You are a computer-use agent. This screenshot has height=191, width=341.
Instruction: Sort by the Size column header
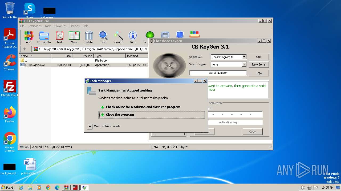coord(62,56)
